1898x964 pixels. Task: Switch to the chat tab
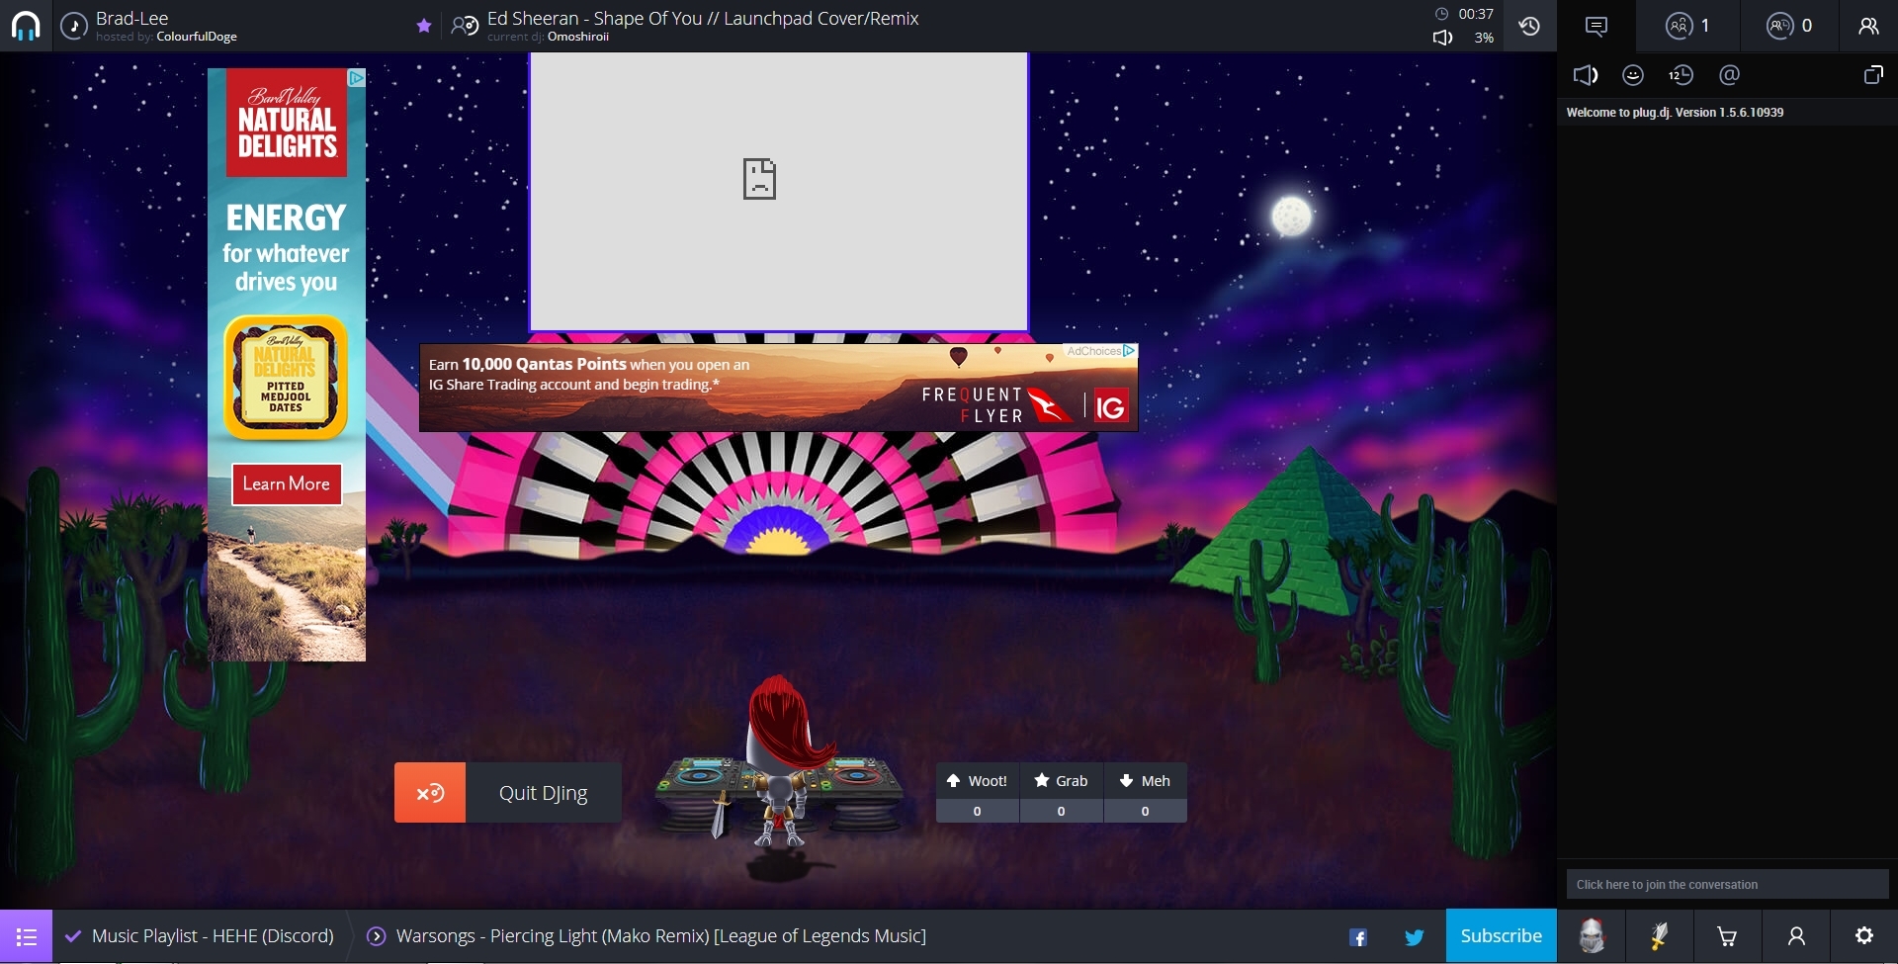coord(1596,26)
